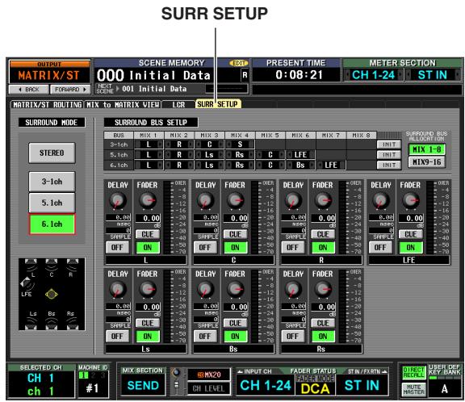465x402 pixels.
Task: Click the R indicator beside scene title
Action: click(245, 75)
